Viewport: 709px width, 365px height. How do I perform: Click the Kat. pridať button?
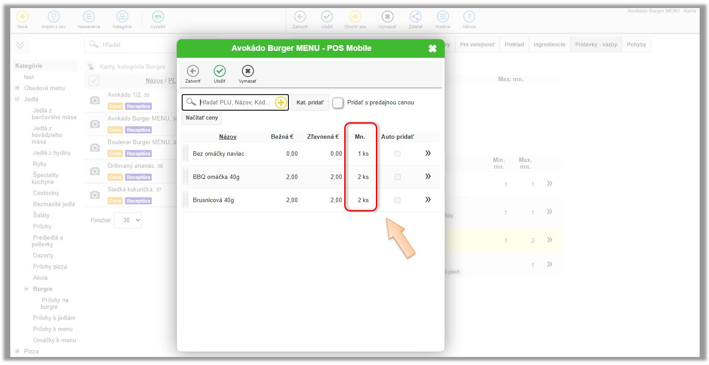(310, 103)
